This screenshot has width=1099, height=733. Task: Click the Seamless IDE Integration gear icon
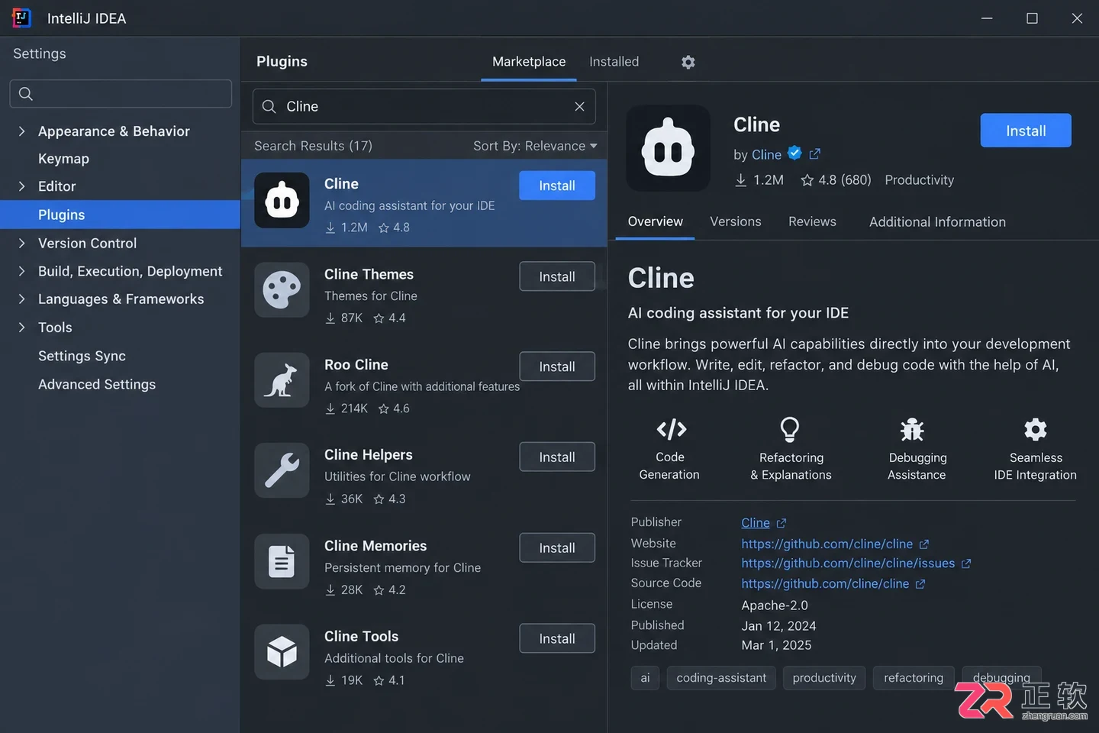(1036, 429)
